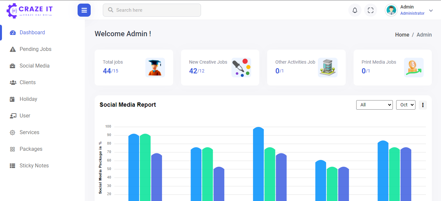Click the notification bell icon
The width and height of the screenshot is (441, 201).
(x=355, y=10)
